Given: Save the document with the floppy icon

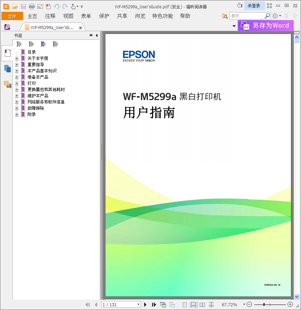Looking at the screenshot, I should tap(23, 7).
